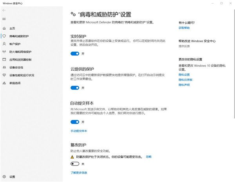Click the 了解更多信息 link
Image resolution: width=235 pixels, height=182 pixels.
coord(79,173)
